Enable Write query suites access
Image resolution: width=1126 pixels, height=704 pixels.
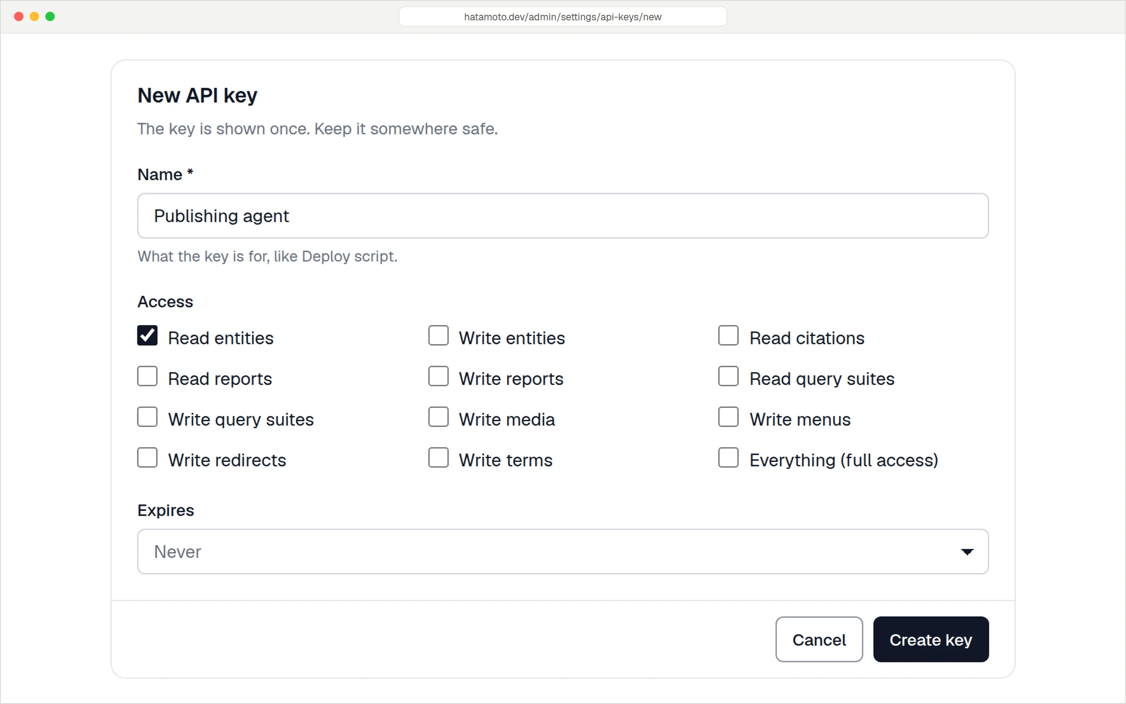point(147,417)
